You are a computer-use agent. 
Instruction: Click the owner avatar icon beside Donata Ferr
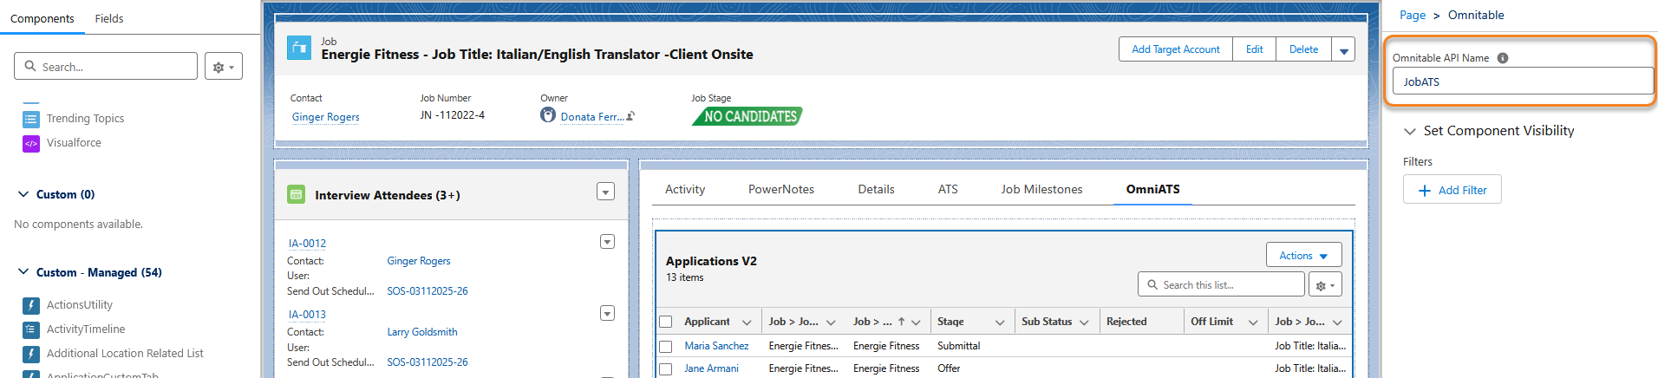[x=548, y=115]
